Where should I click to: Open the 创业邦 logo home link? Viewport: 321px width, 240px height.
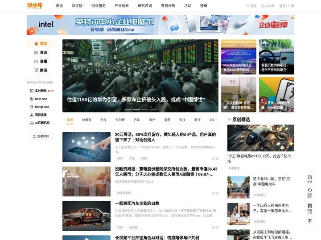(35, 6)
